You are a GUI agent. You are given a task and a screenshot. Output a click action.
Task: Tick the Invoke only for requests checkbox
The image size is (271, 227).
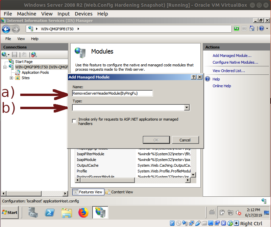point(74,121)
